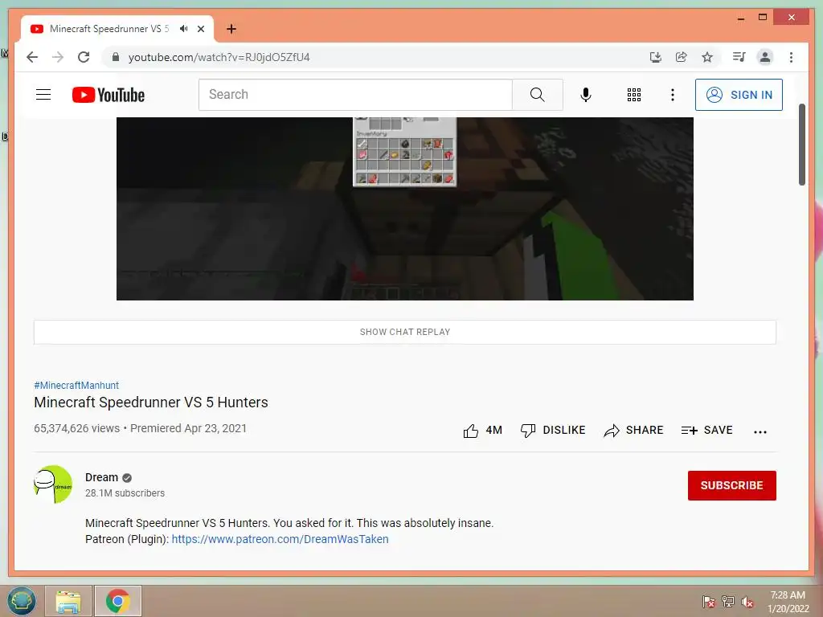The image size is (823, 617).
Task: Click the share this page icon
Action: point(682,57)
